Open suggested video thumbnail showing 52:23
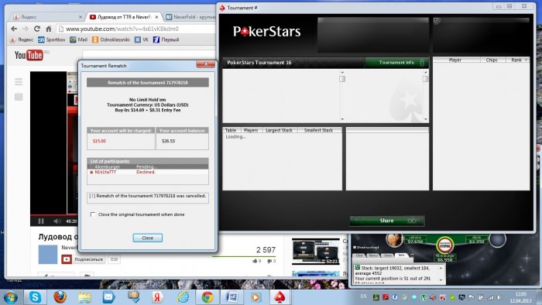Screen dimensions: 542x305 [x=316, y=252]
